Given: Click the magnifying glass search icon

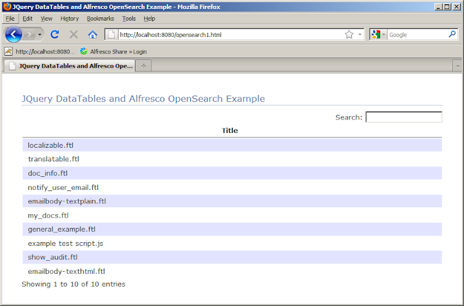Looking at the screenshot, I should (452, 34).
